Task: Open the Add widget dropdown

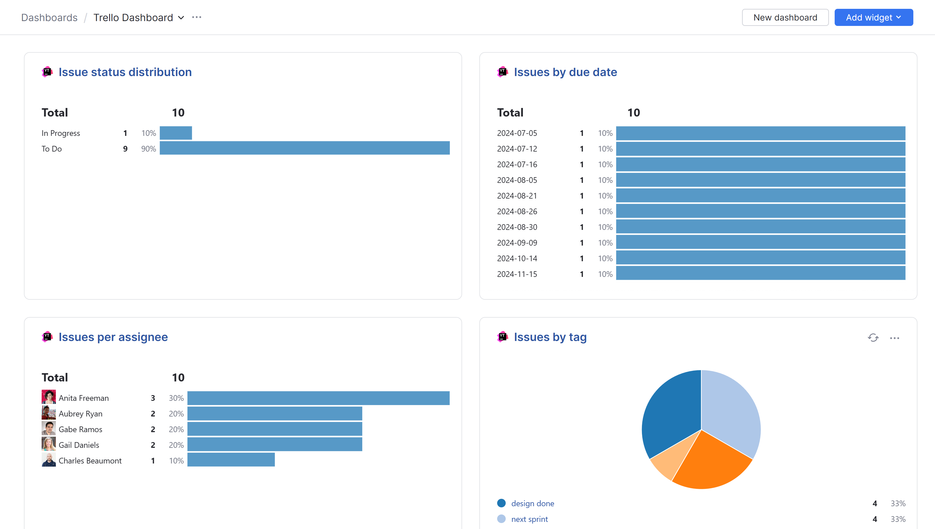Action: pyautogui.click(x=873, y=17)
